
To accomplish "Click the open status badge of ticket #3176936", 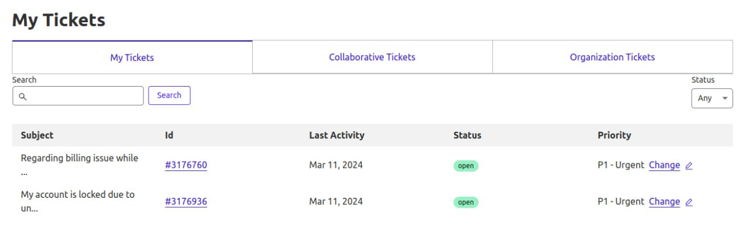I will (466, 202).
